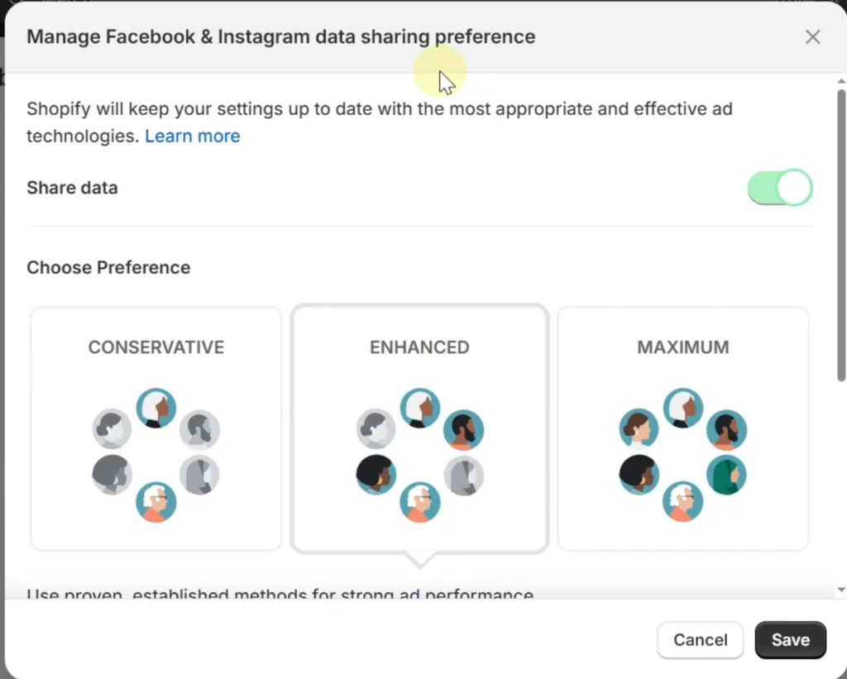Close the data sharing preference dialog
847x679 pixels.
812,37
